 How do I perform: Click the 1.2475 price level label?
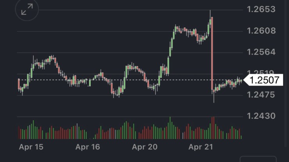(x=261, y=94)
